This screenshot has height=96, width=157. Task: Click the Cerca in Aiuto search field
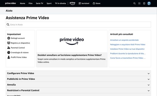click(78, 24)
